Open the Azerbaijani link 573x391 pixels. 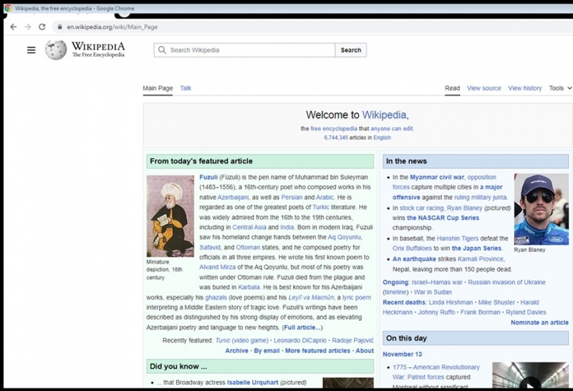tap(233, 197)
